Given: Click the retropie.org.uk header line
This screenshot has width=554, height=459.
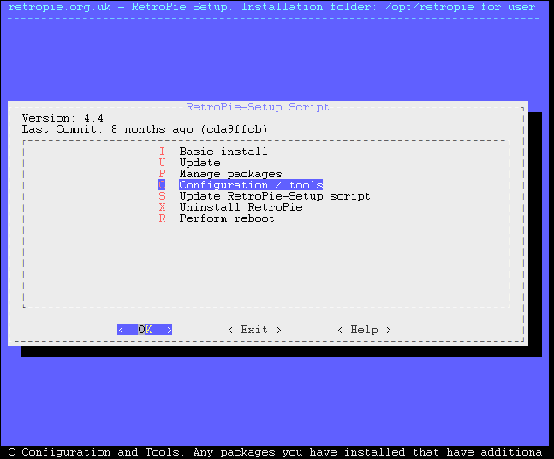Looking at the screenshot, I should click(x=271, y=7).
